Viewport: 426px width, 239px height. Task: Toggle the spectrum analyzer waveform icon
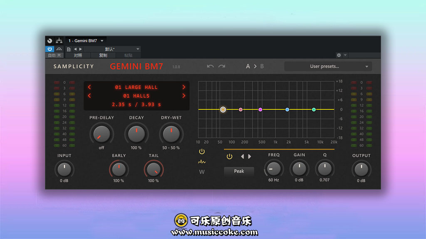point(202,162)
